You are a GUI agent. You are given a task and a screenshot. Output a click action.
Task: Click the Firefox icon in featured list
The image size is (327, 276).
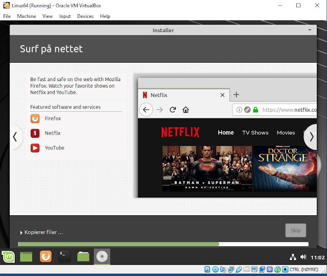point(35,118)
